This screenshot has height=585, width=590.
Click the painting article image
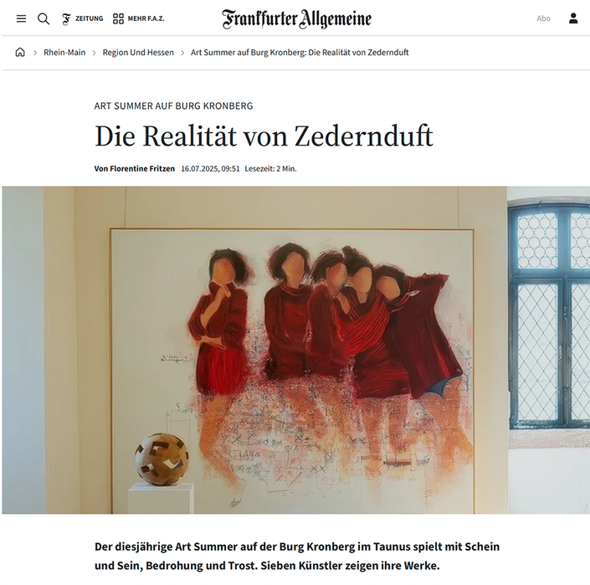click(x=295, y=350)
